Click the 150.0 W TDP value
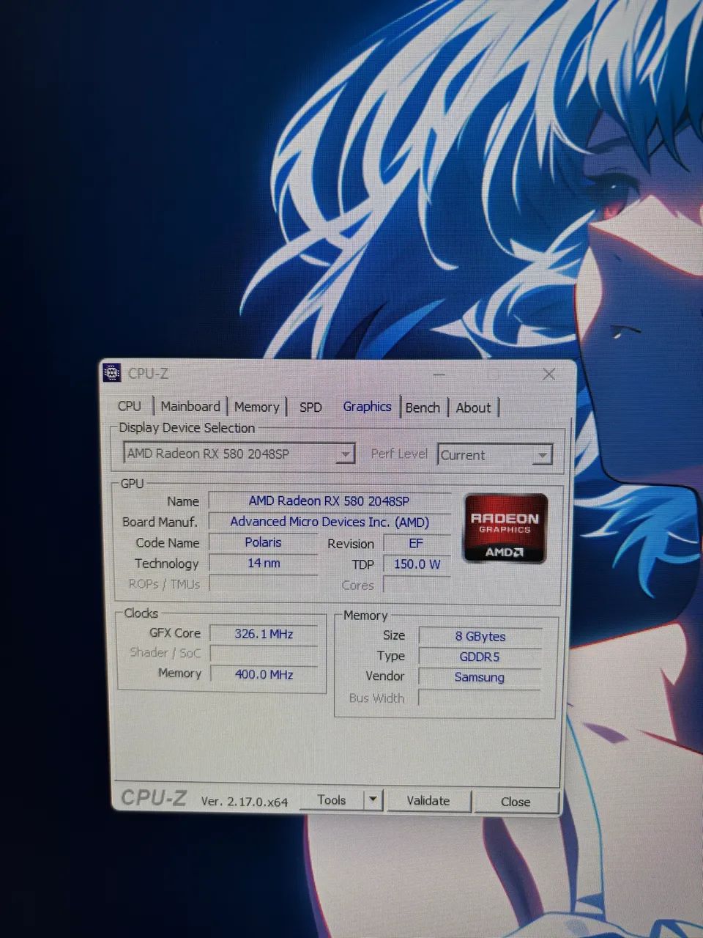This screenshot has width=703, height=938. point(416,564)
